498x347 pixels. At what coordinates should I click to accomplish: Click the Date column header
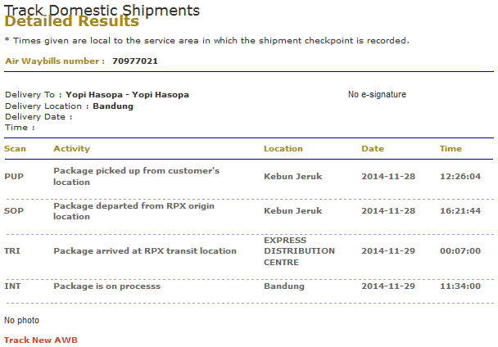click(x=372, y=149)
